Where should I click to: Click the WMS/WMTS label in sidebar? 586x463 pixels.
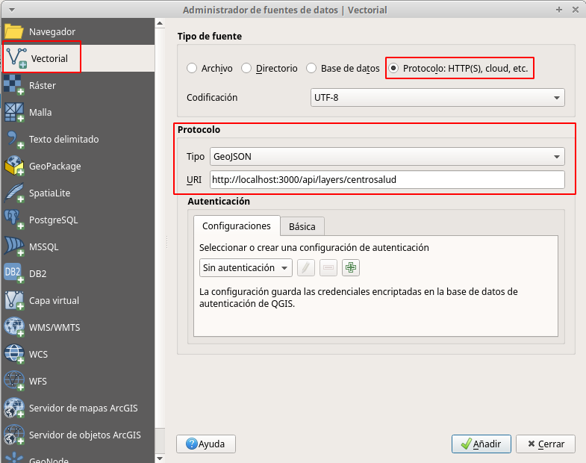pos(54,328)
